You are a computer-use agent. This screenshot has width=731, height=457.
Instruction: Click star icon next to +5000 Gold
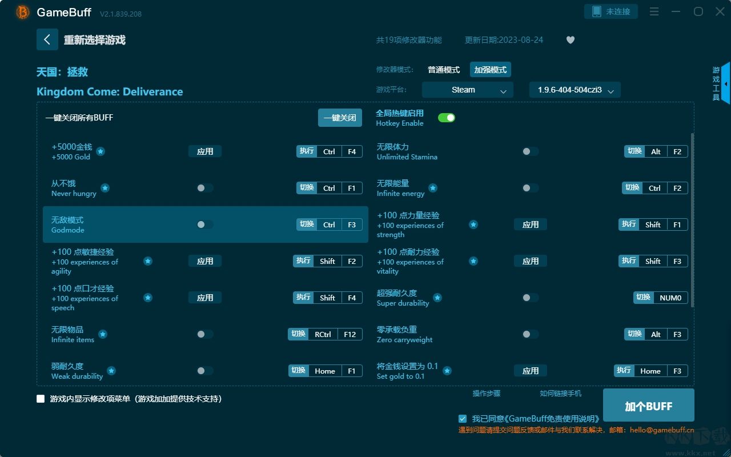(101, 151)
